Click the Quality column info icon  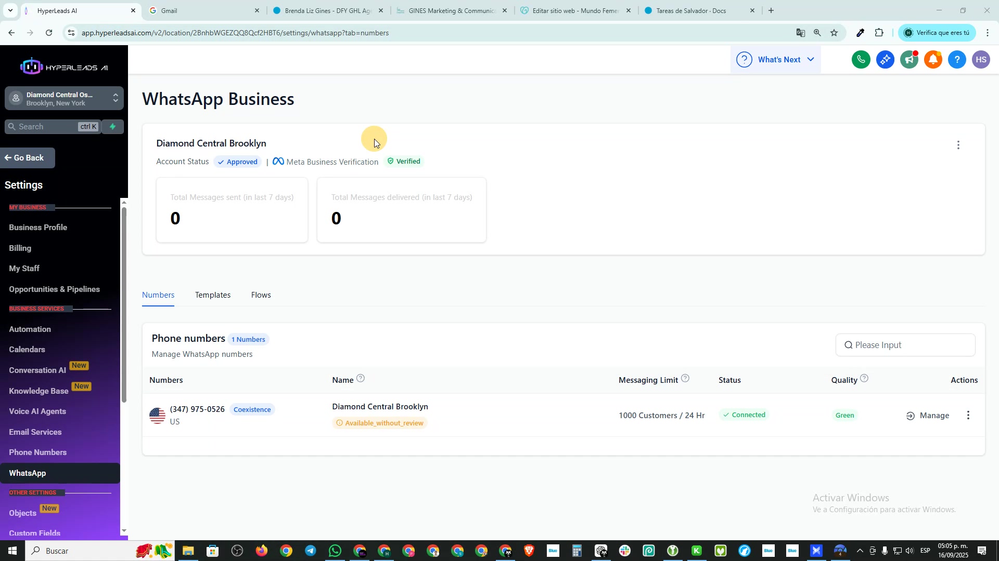(x=864, y=379)
